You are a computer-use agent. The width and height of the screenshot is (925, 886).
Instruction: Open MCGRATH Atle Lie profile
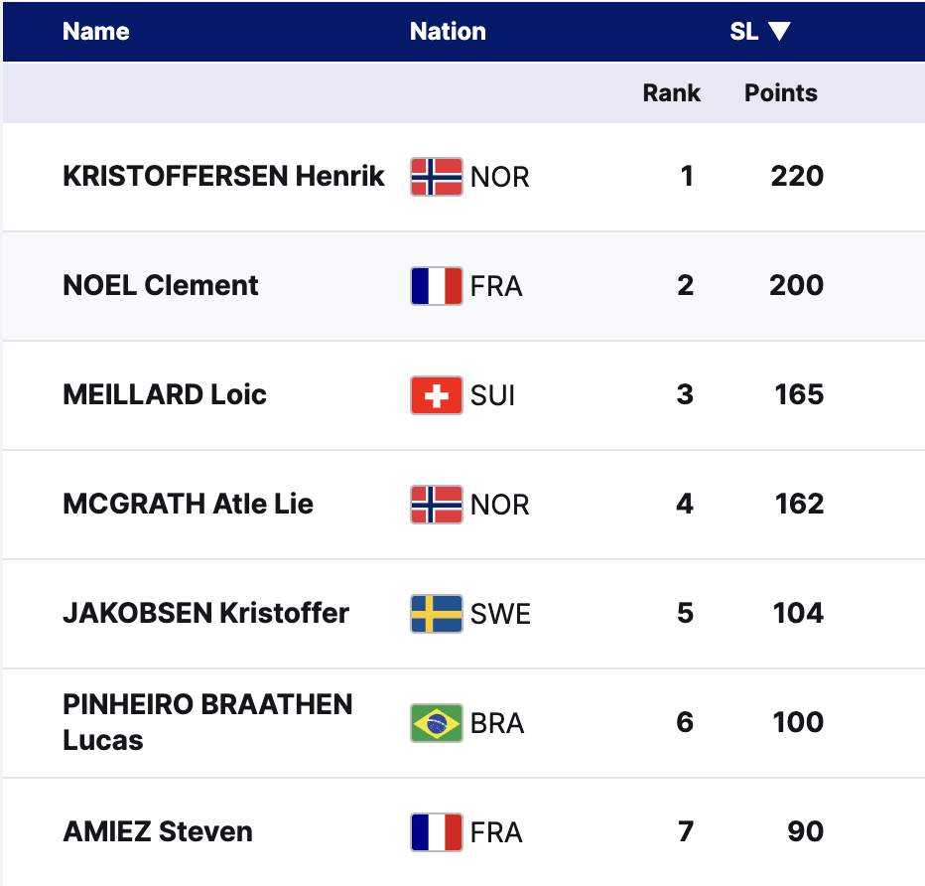(x=188, y=505)
